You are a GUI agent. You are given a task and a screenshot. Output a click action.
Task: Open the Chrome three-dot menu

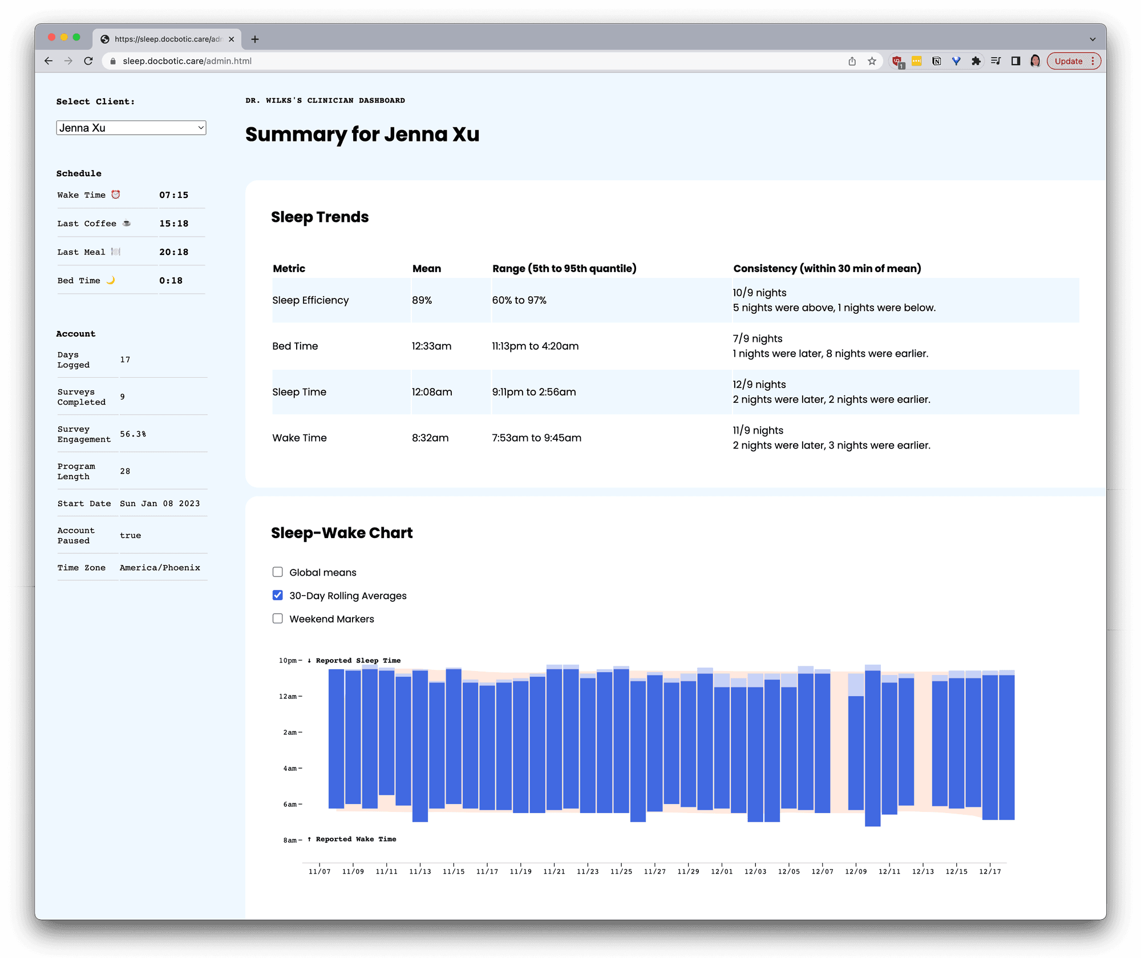pos(1093,61)
